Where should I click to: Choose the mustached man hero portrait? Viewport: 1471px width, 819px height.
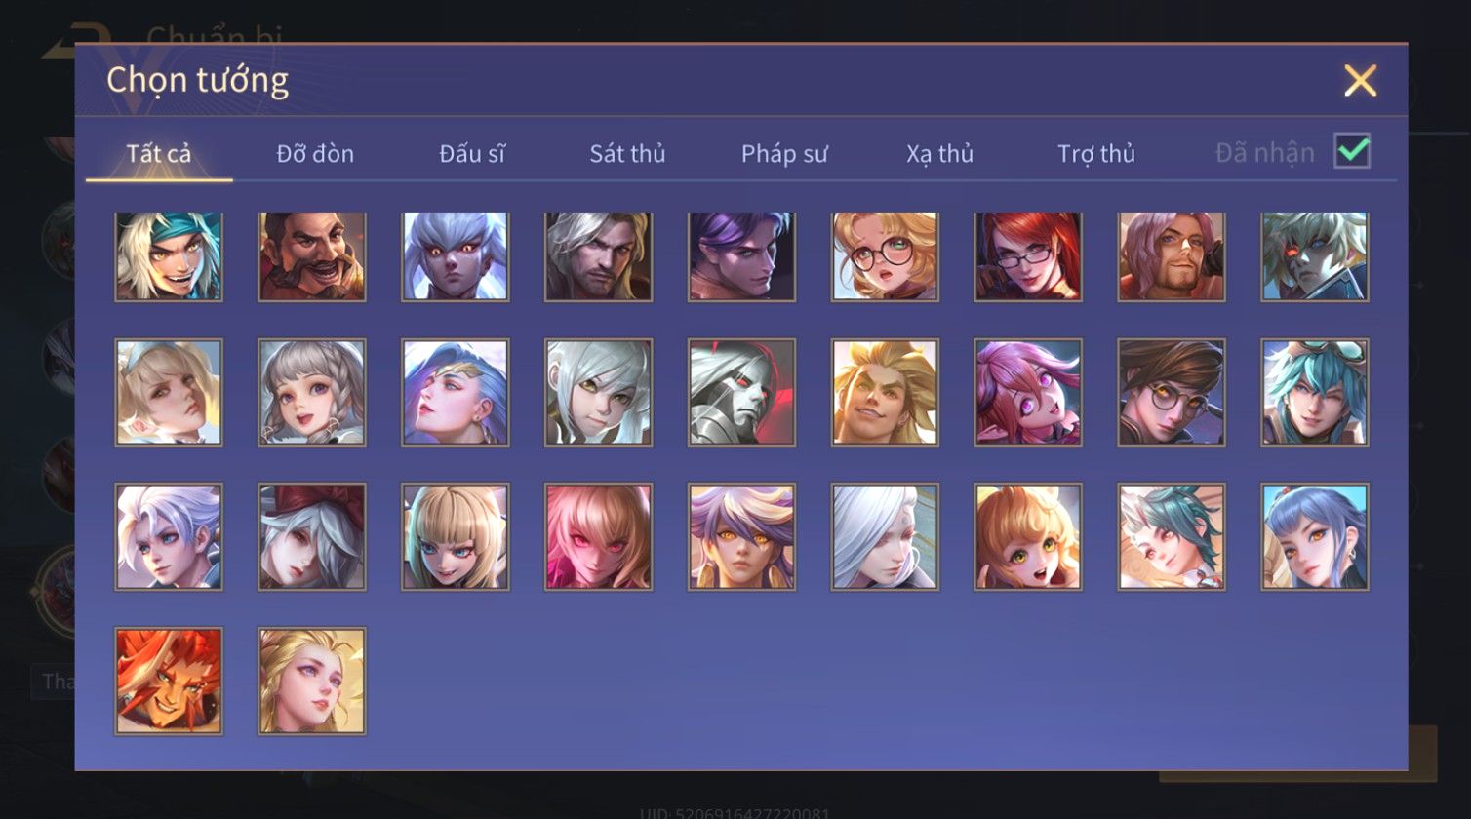pyautogui.click(x=312, y=255)
